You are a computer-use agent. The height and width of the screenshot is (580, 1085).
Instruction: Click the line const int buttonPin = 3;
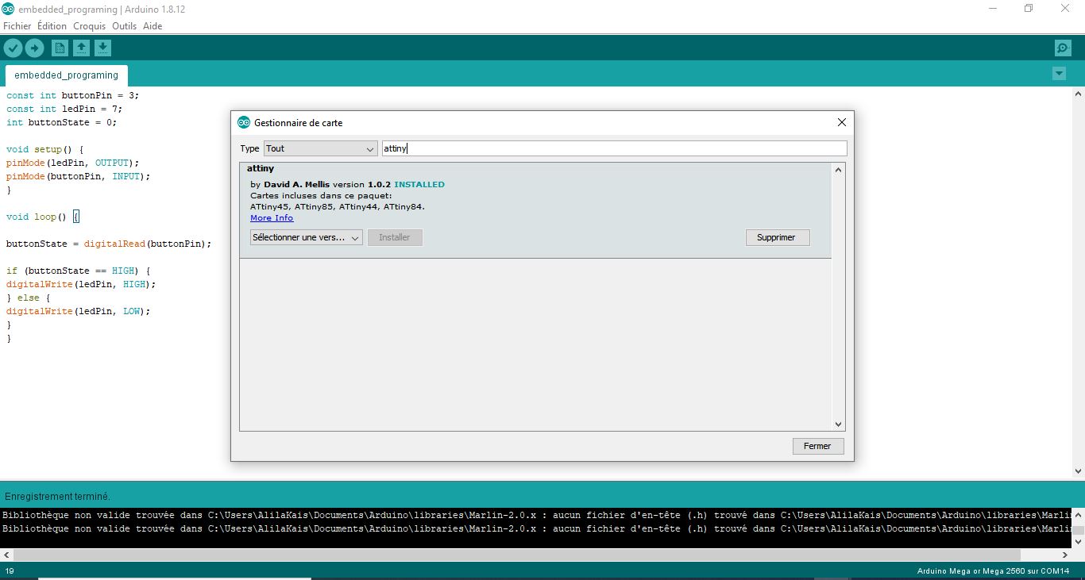(72, 95)
